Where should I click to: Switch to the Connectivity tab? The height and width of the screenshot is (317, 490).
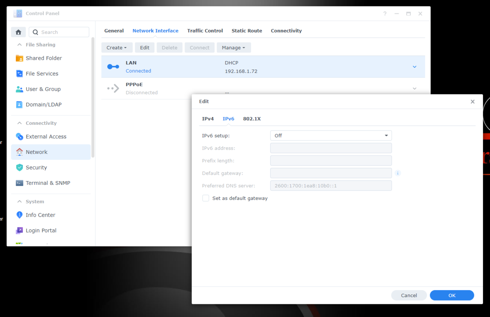click(x=286, y=31)
